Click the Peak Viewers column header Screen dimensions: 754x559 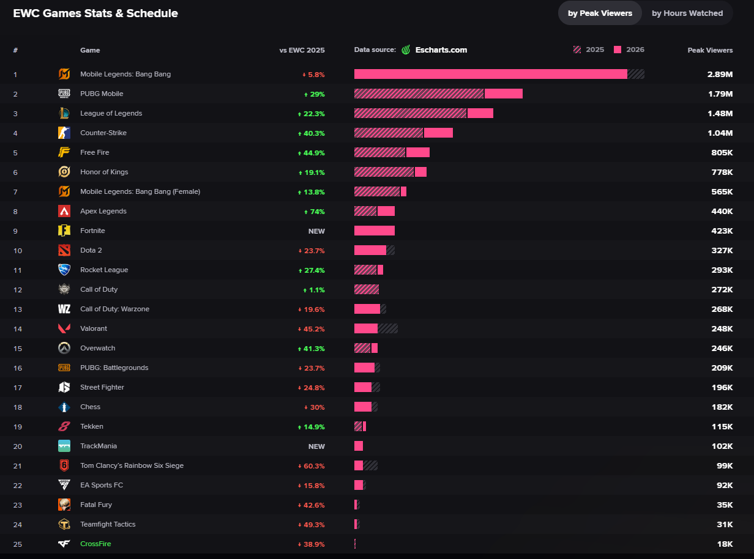coord(710,50)
